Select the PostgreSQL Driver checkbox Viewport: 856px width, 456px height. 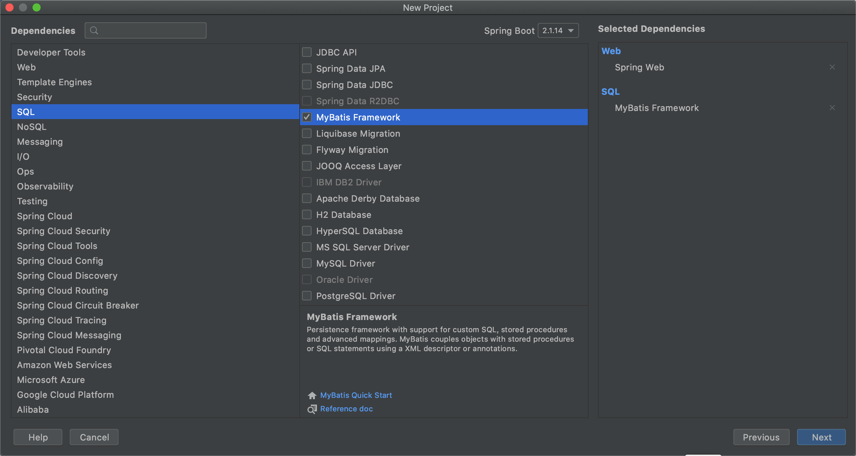[x=307, y=296]
